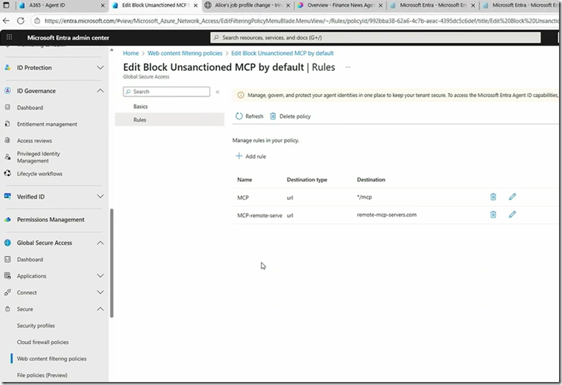
Task: Expand the Applications submenu chevron
Action: (101, 275)
